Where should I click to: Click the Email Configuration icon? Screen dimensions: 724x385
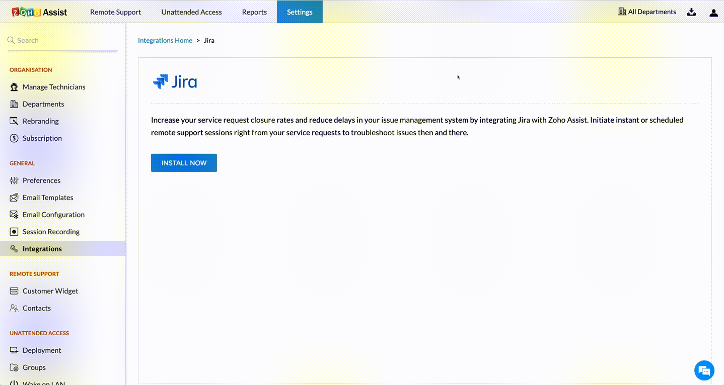coord(14,215)
